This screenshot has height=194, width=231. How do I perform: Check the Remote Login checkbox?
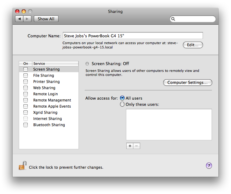tap(26, 94)
